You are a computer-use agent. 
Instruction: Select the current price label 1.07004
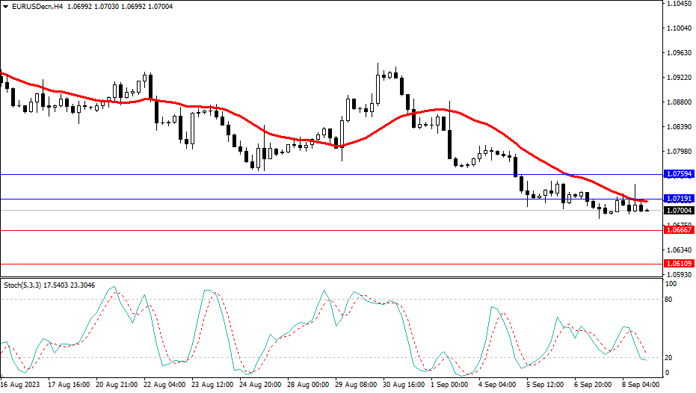pos(679,211)
